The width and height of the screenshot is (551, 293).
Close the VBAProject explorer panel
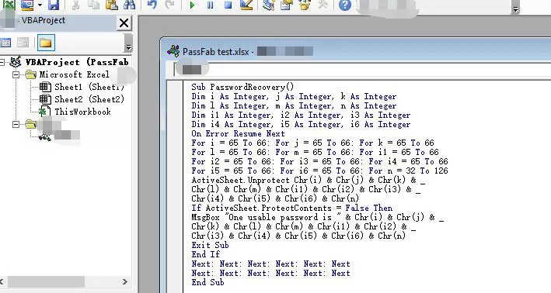coord(124,23)
